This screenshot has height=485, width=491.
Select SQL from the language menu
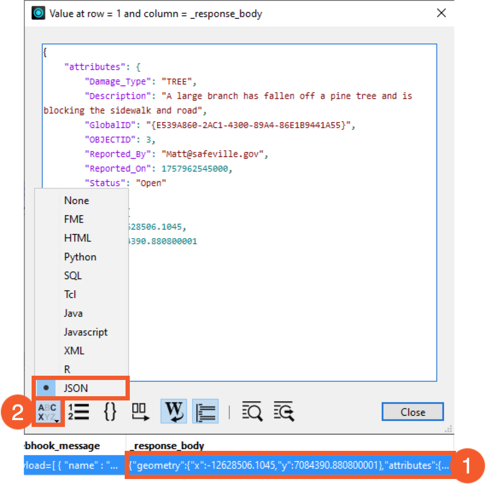click(x=73, y=275)
